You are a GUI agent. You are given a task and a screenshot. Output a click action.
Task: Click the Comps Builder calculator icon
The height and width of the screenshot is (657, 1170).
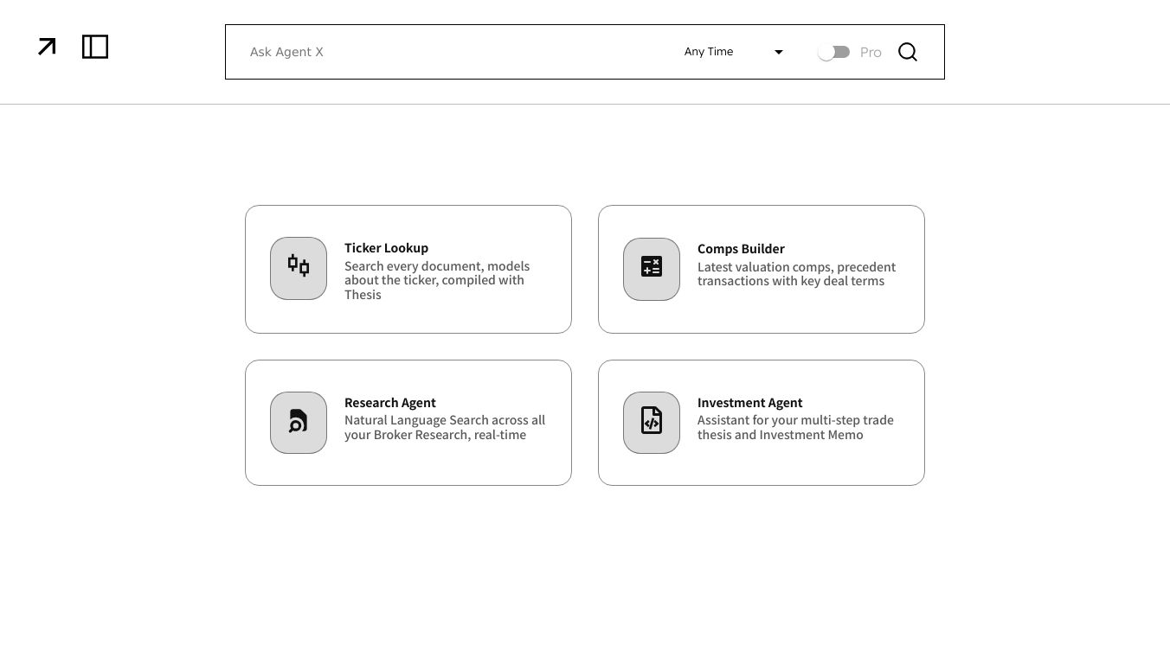(x=652, y=268)
